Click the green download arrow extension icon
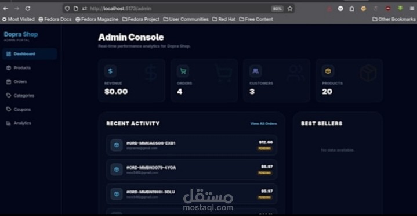This screenshot has height=216, width=417. 400,9
